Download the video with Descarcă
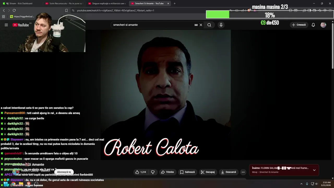Viewport: 334px width, 188px height. click(x=228, y=172)
